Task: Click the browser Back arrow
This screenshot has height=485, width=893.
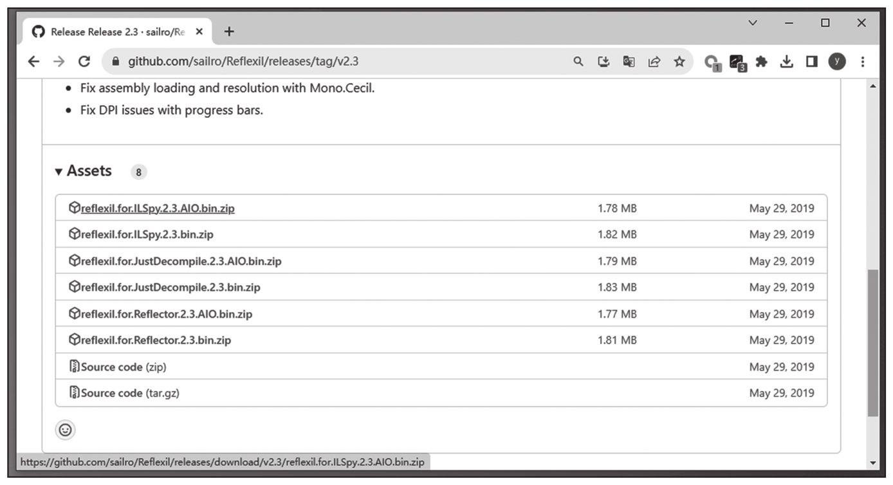Action: (x=33, y=61)
